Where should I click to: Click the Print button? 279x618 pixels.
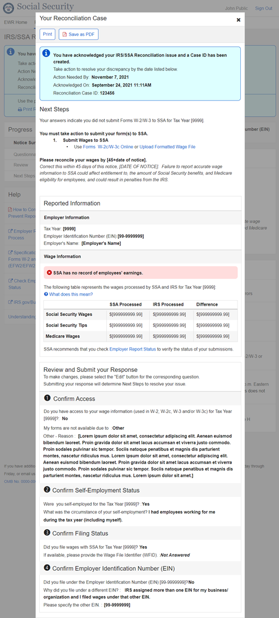coord(47,34)
